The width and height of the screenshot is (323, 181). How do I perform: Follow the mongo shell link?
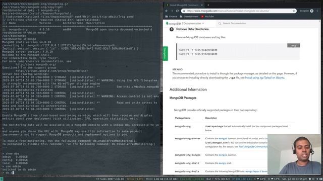[x=222, y=163]
